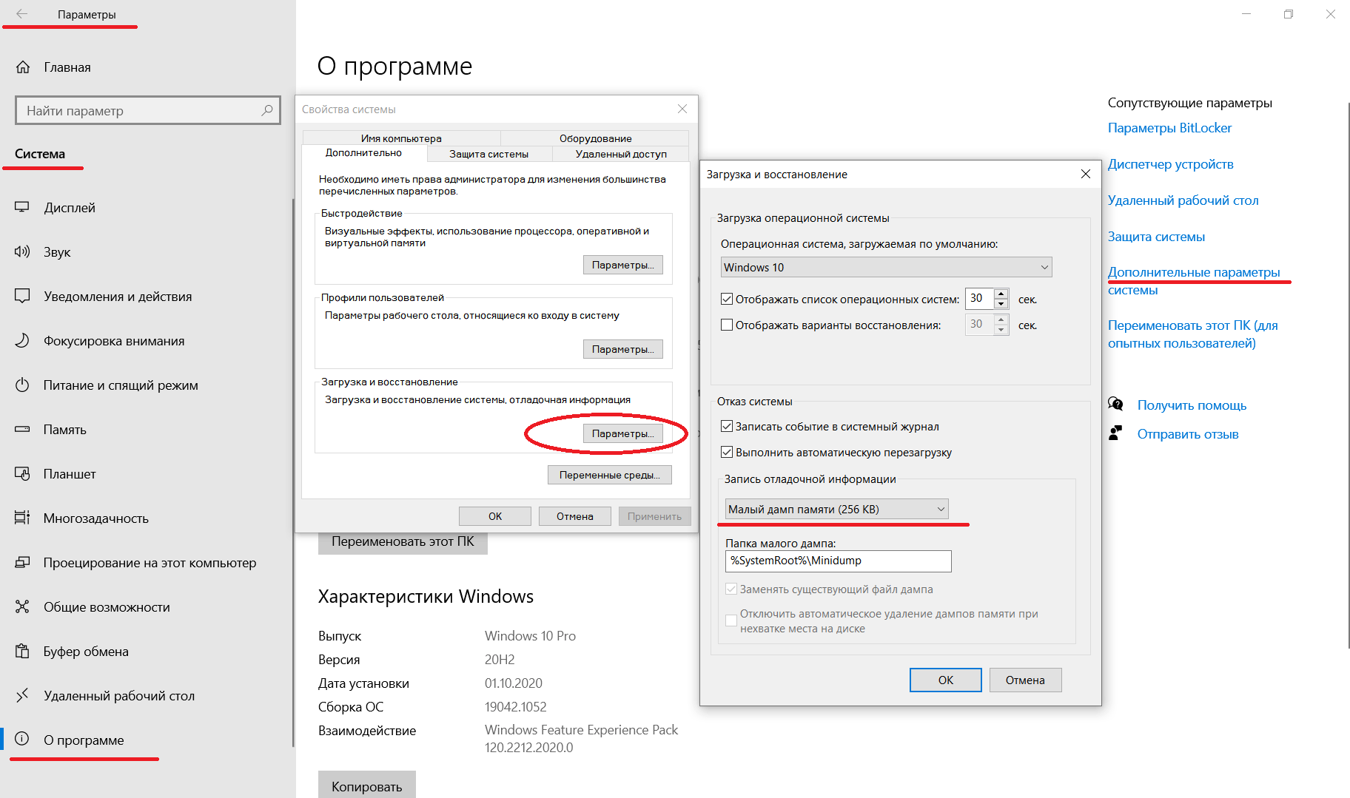Click the Найти параметр search box

coord(148,111)
